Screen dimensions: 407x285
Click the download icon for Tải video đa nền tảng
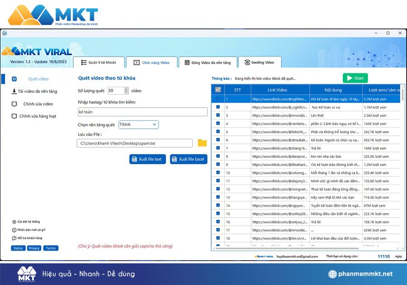click(x=14, y=91)
